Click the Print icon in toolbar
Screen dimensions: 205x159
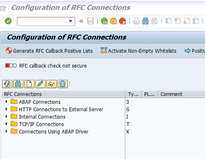[136, 21]
